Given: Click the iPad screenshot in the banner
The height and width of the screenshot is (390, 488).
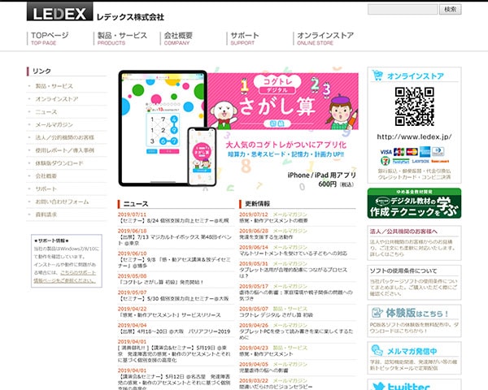Looking at the screenshot, I should tap(163, 128).
